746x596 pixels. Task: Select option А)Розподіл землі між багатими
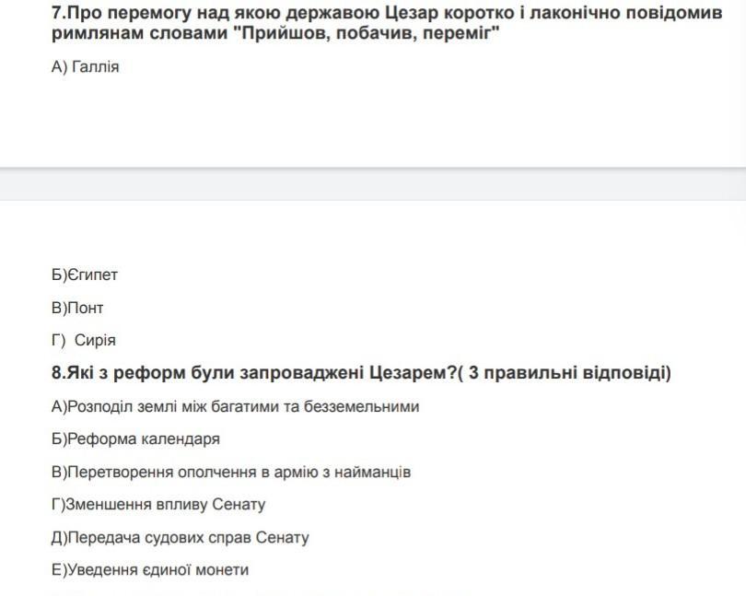click(235, 406)
